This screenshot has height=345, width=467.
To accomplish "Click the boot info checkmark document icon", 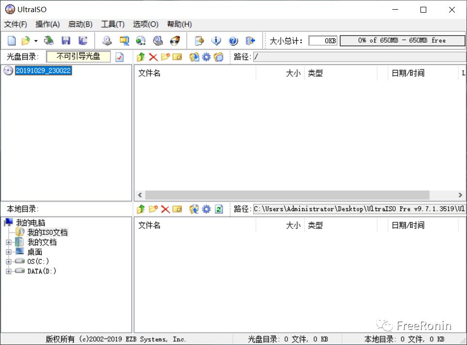I will coord(119,57).
